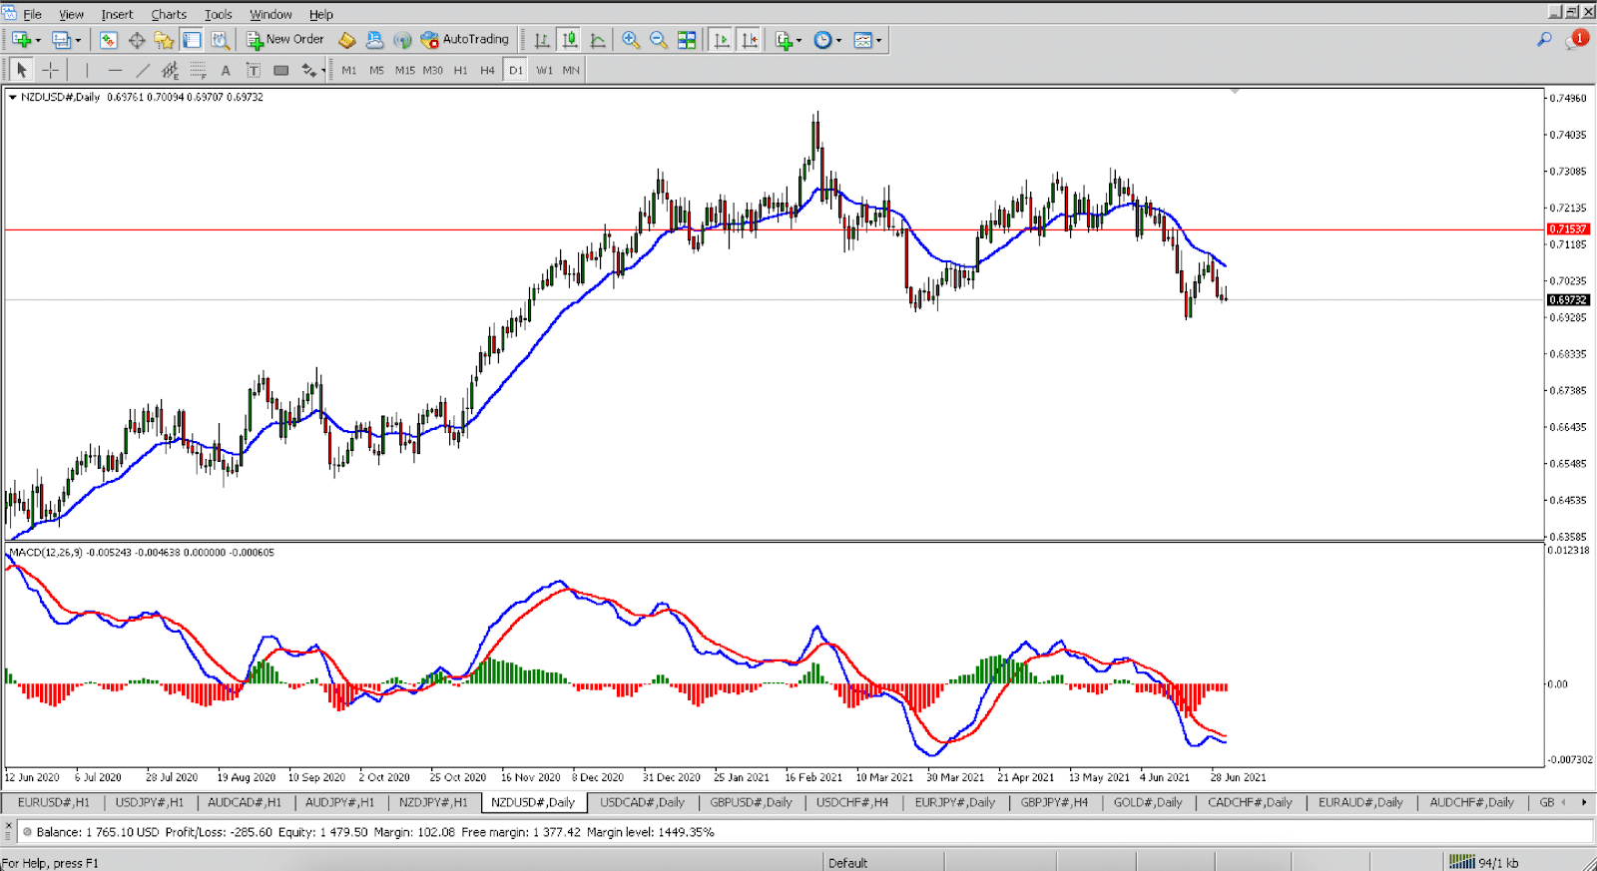Click the signals radio-wave icon
Image resolution: width=1597 pixels, height=871 pixels.
pyautogui.click(x=402, y=40)
